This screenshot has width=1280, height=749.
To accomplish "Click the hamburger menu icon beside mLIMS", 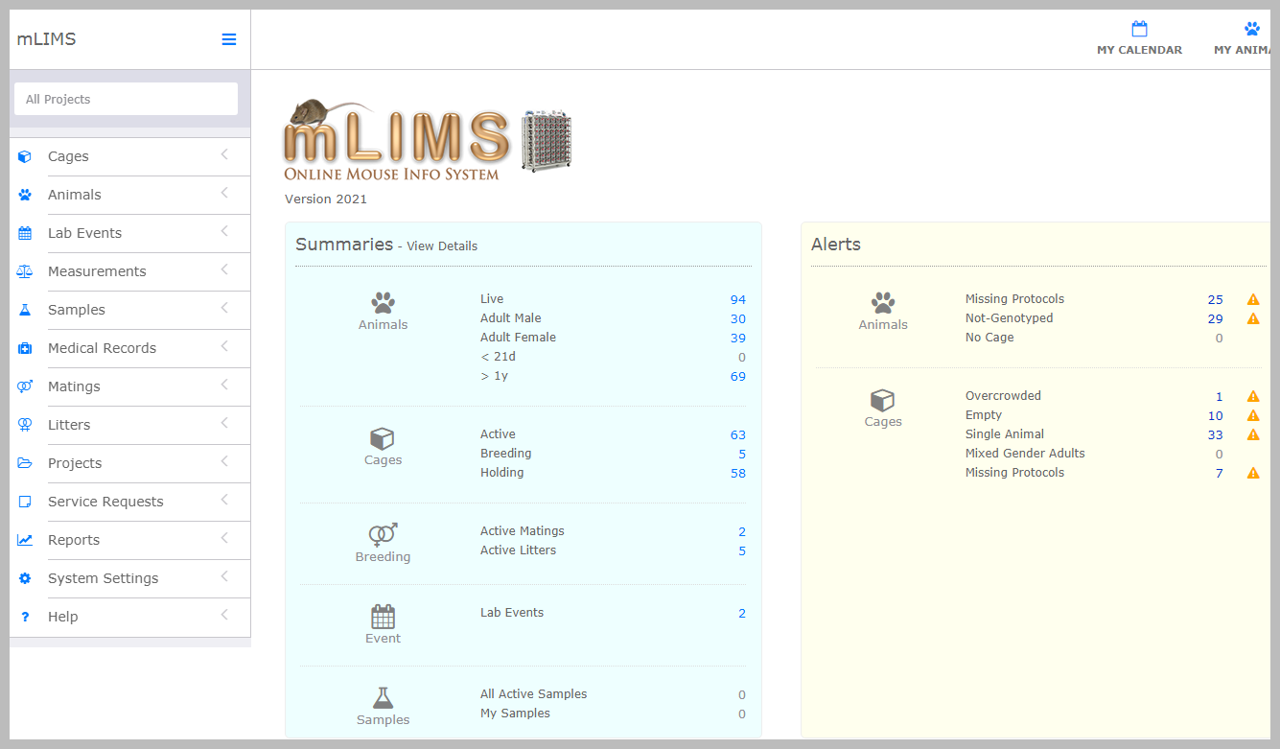I will 228,39.
